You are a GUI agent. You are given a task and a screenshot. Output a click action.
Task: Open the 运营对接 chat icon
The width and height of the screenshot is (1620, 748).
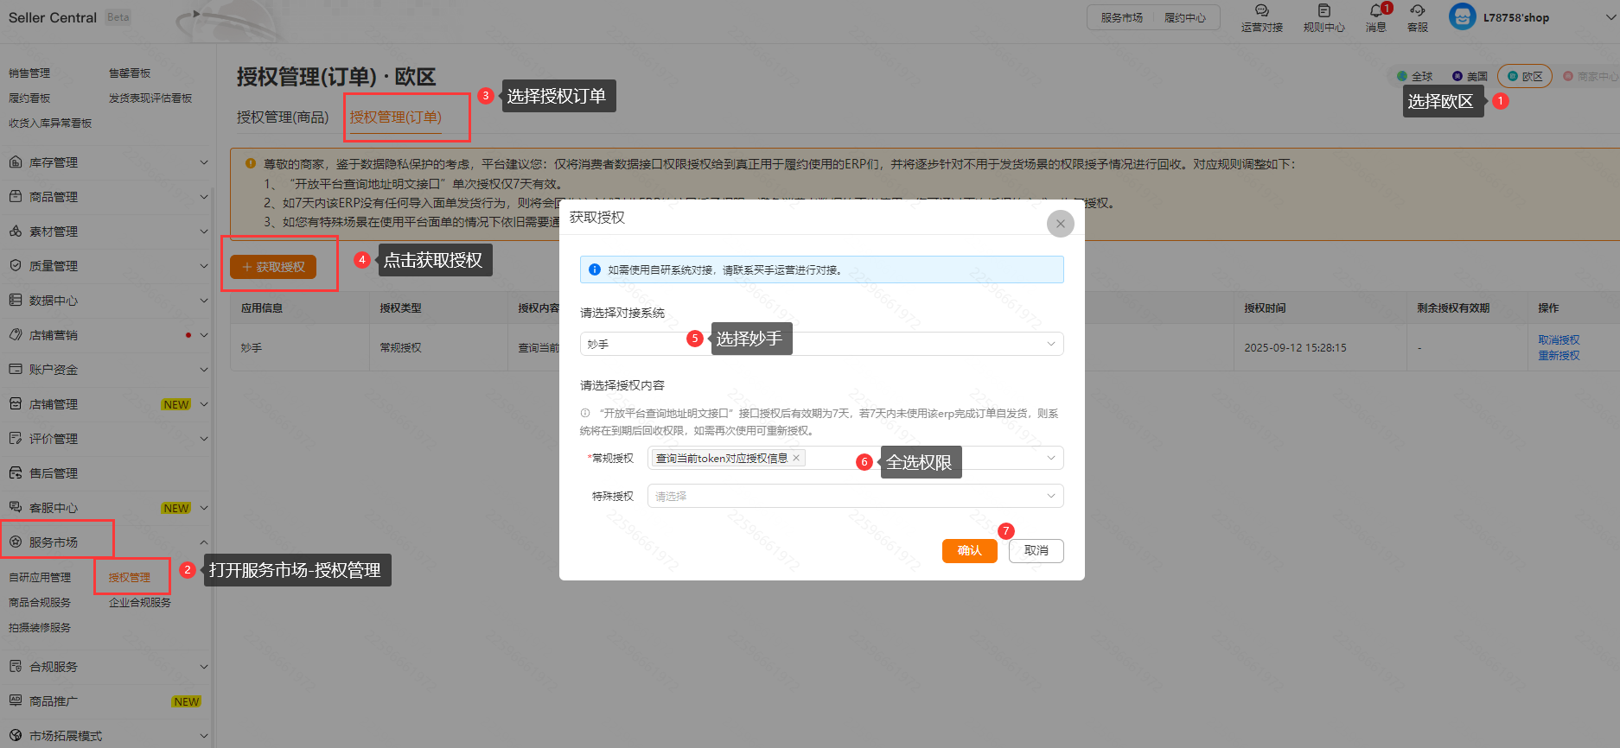point(1261,11)
